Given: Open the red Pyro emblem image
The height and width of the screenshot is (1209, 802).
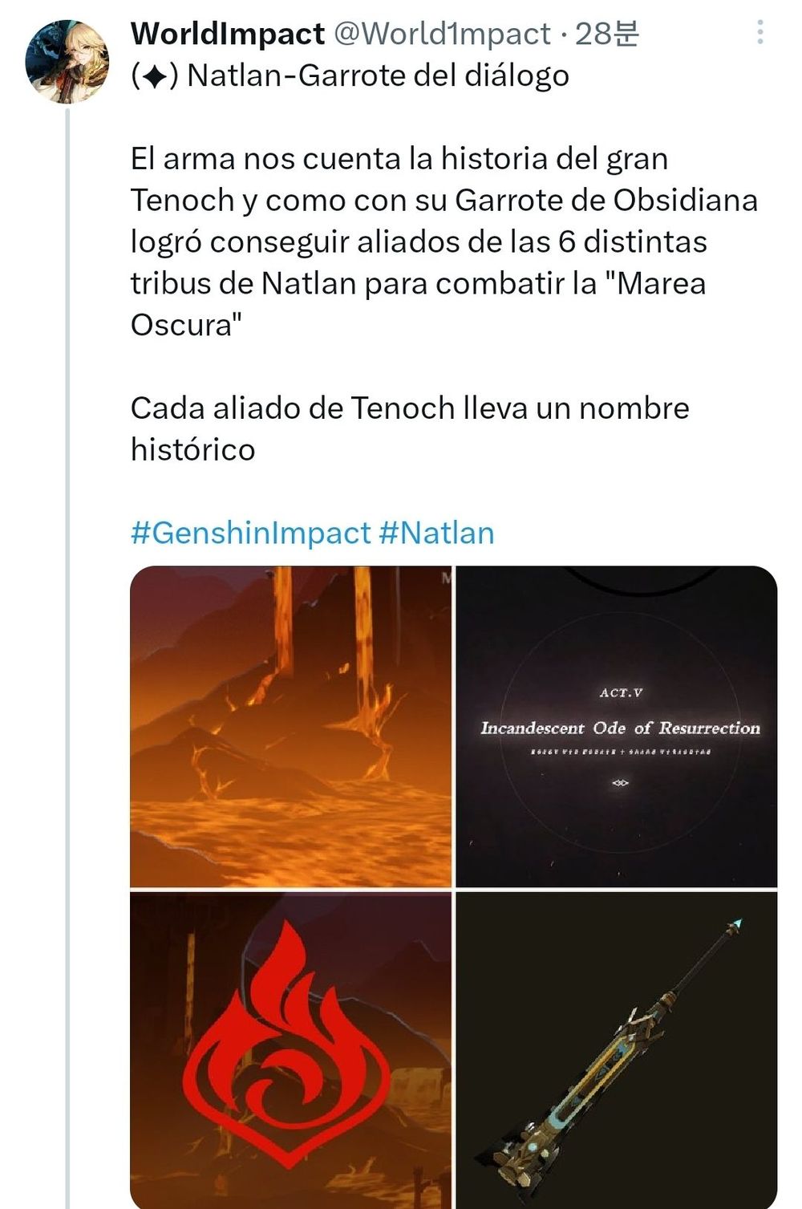Looking at the screenshot, I should coord(291,1050).
